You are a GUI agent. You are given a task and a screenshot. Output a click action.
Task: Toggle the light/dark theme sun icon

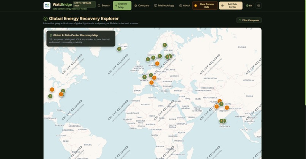(259, 6)
